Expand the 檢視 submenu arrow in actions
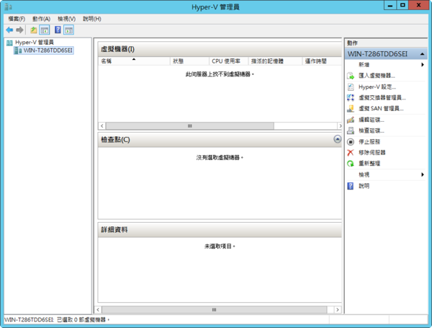This screenshot has height=328, width=432. pyautogui.click(x=423, y=174)
